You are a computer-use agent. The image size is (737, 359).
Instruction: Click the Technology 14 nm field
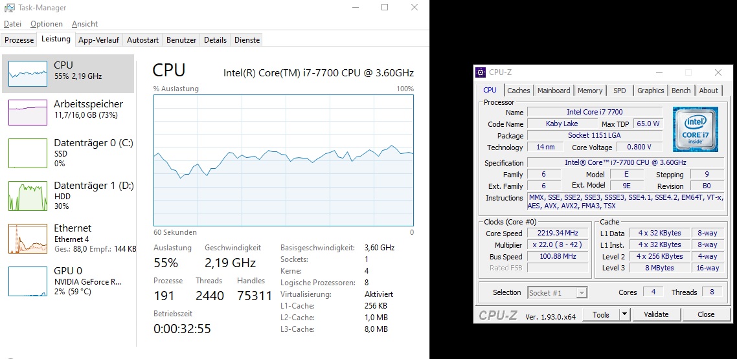pos(544,147)
